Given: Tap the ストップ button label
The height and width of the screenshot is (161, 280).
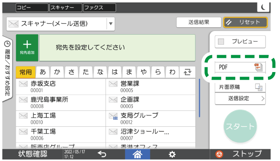Looking at the screenshot, I should [247, 154].
